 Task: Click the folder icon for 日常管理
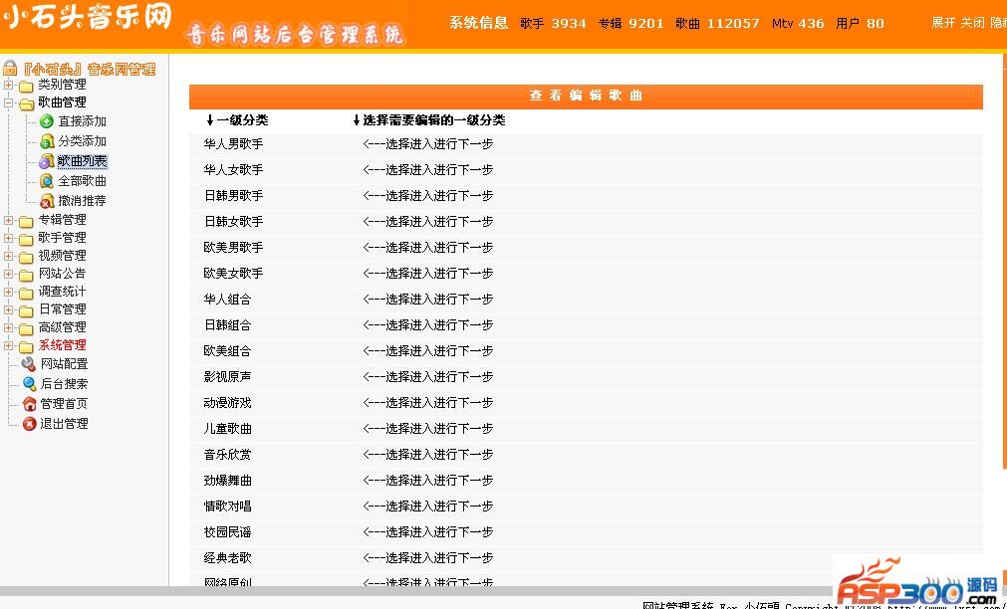pyautogui.click(x=26, y=310)
